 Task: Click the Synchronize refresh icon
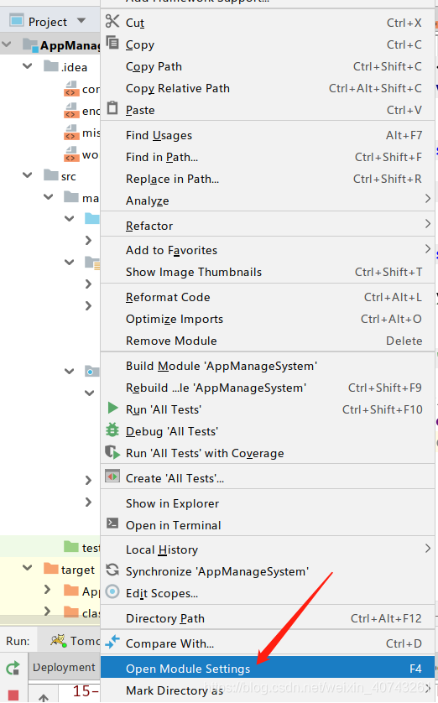coord(112,570)
